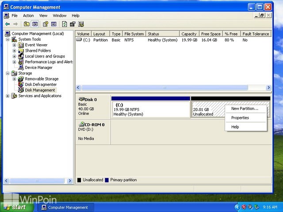
Task: Select the Event Viewer tree node
Action: [36, 45]
